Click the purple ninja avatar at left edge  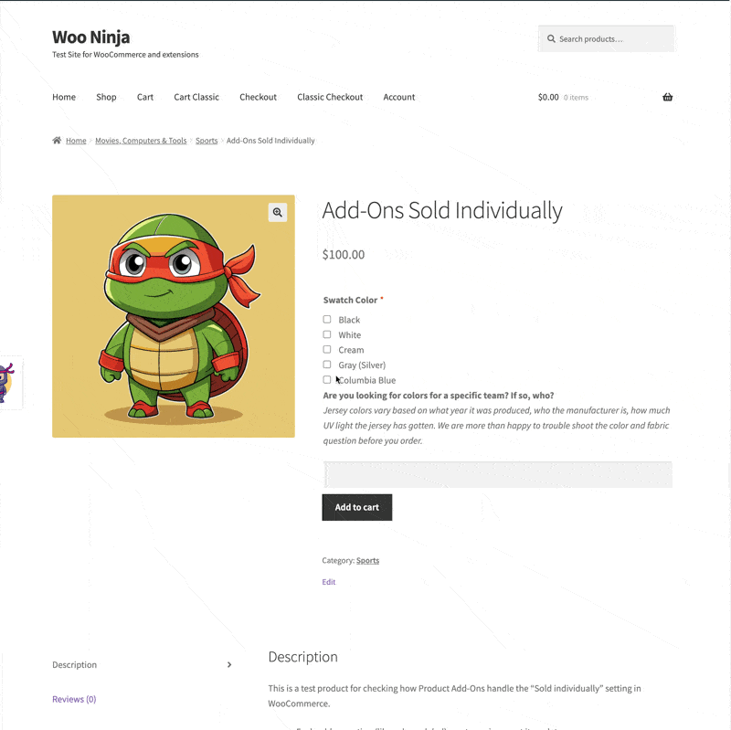click(7, 382)
